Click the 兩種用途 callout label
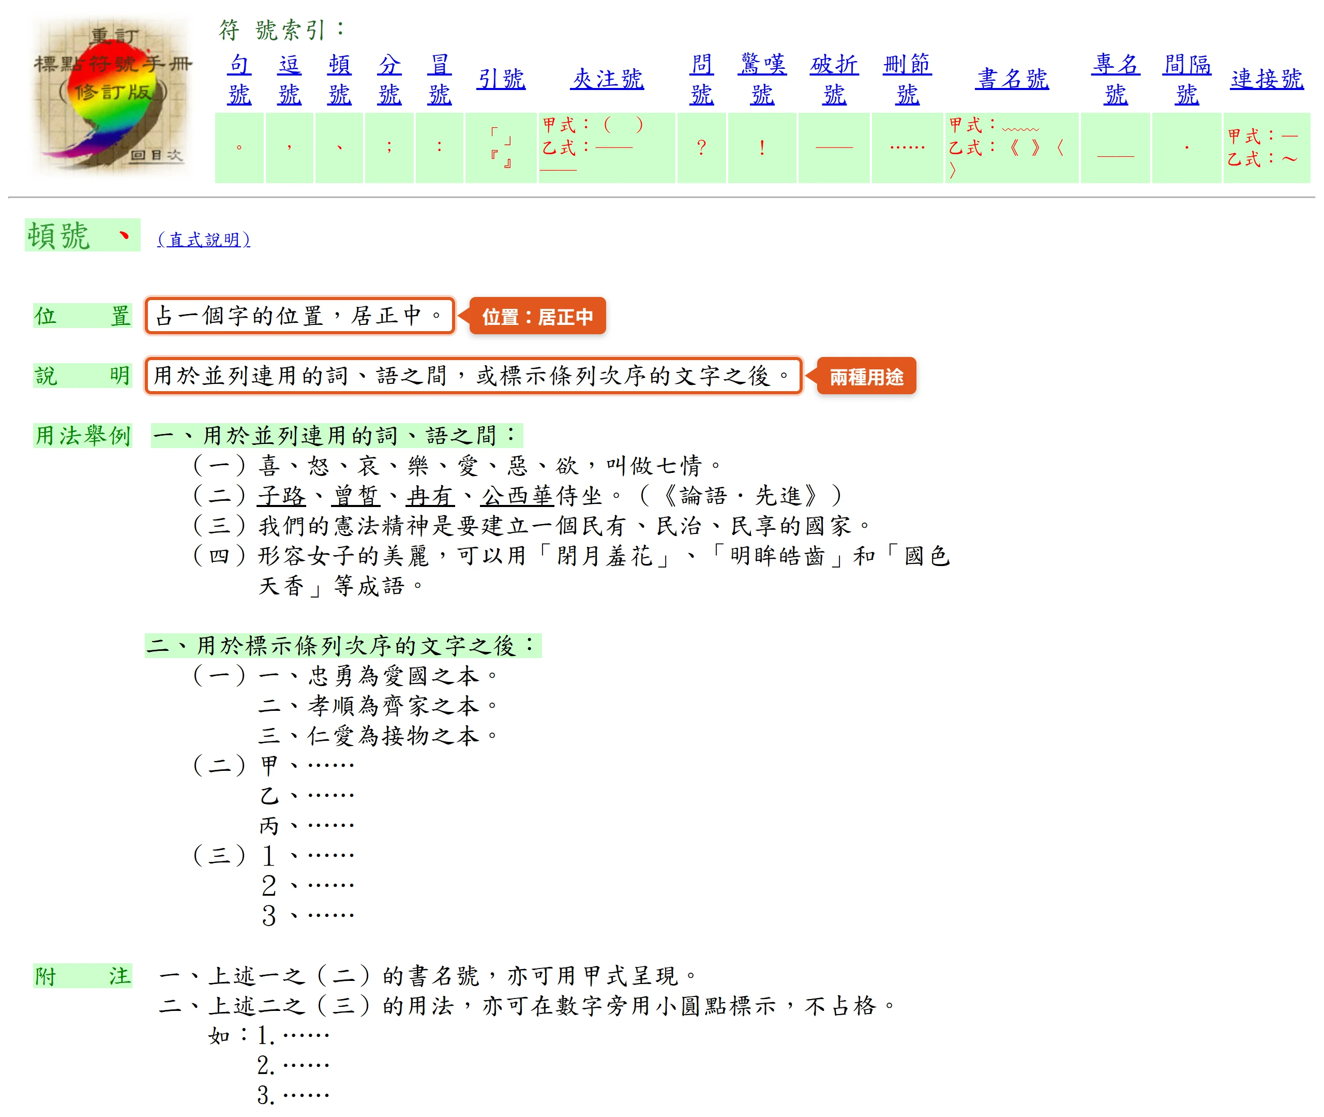Image resolution: width=1324 pixels, height=1117 pixels. (x=866, y=376)
